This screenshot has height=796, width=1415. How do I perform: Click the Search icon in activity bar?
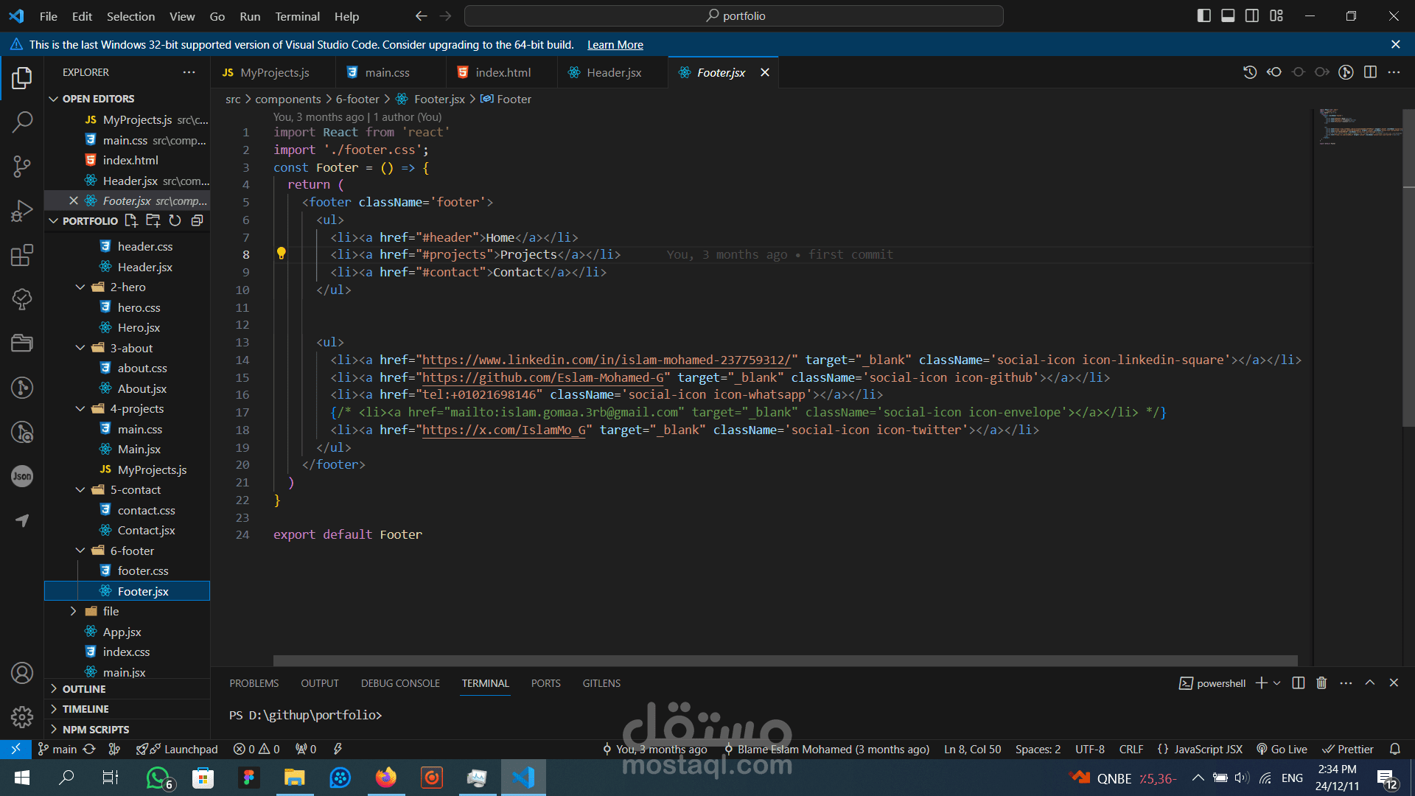pyautogui.click(x=22, y=122)
